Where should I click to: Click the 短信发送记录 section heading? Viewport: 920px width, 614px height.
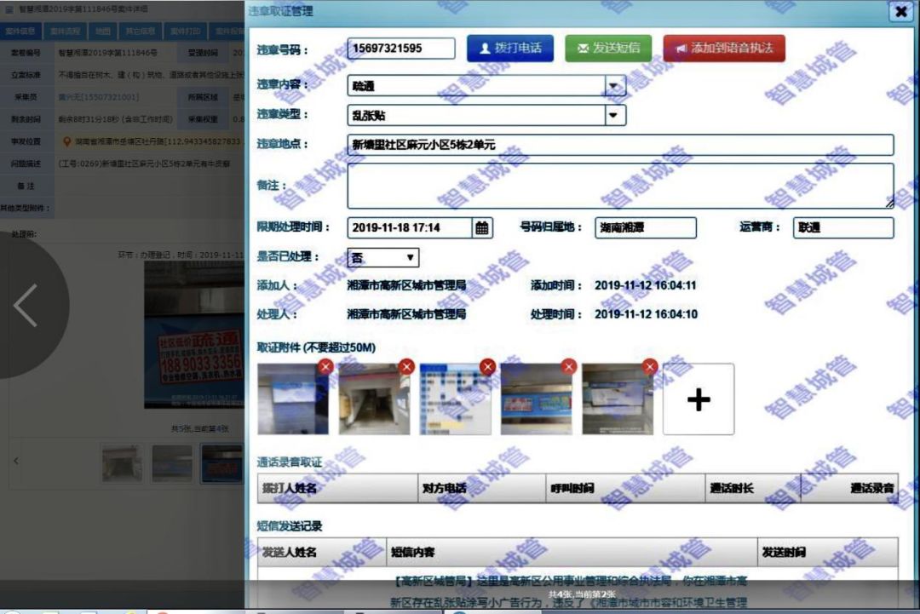click(290, 526)
